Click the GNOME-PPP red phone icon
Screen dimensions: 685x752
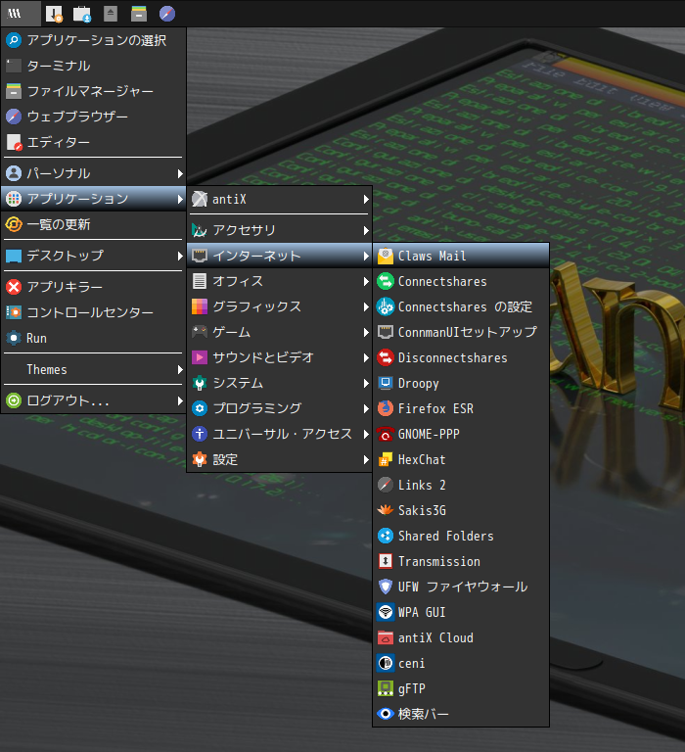click(x=386, y=434)
